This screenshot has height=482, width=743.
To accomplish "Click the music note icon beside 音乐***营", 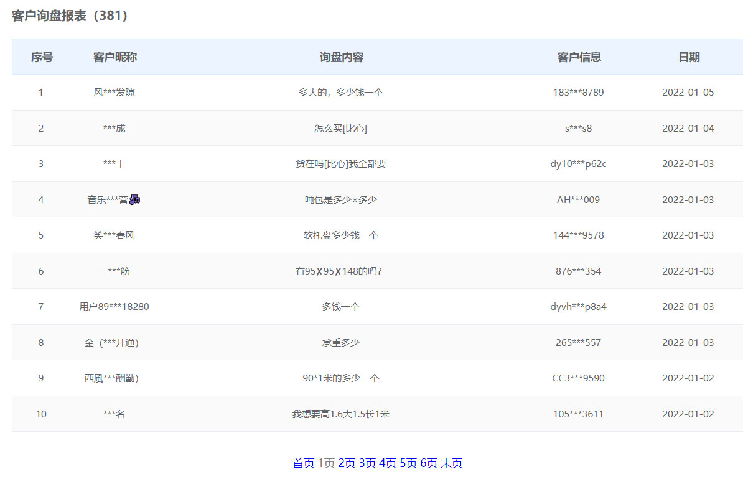I will [135, 199].
